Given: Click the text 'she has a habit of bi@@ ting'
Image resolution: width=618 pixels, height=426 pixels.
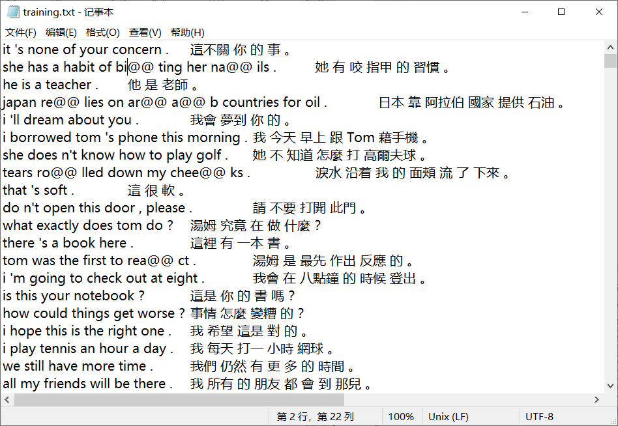Looking at the screenshot, I should tap(92, 67).
